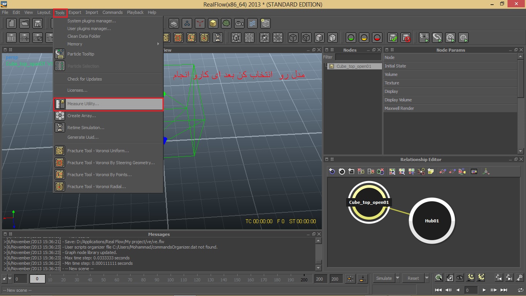The width and height of the screenshot is (526, 296).
Task: Click the Open project folder icon
Action: point(25,24)
